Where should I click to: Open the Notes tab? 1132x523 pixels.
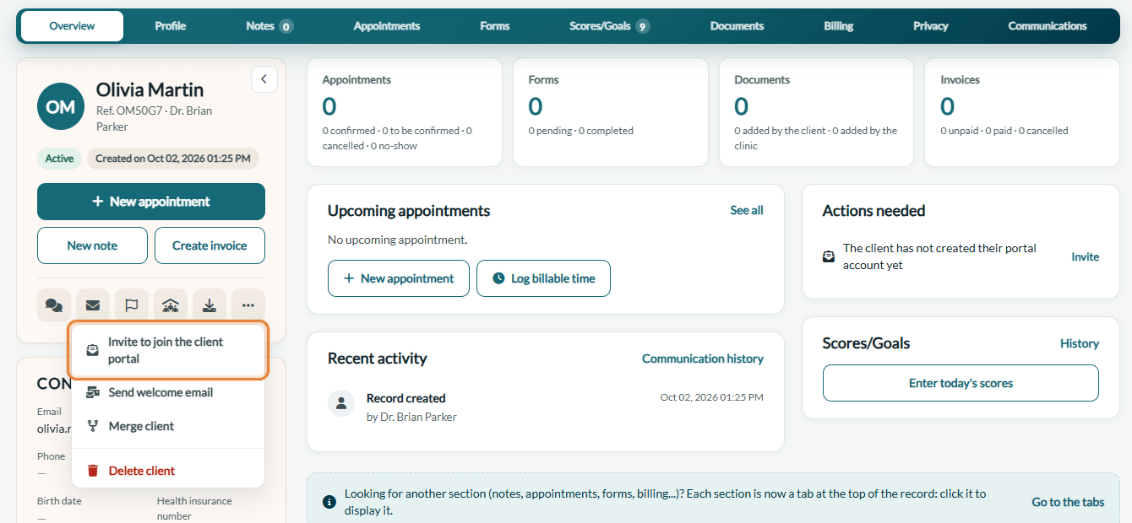click(x=269, y=26)
